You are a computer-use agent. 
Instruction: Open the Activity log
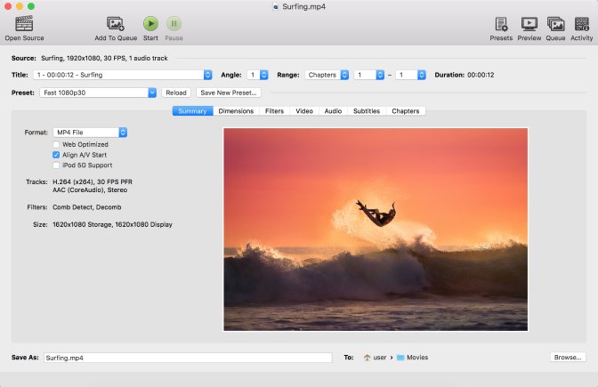(582, 28)
